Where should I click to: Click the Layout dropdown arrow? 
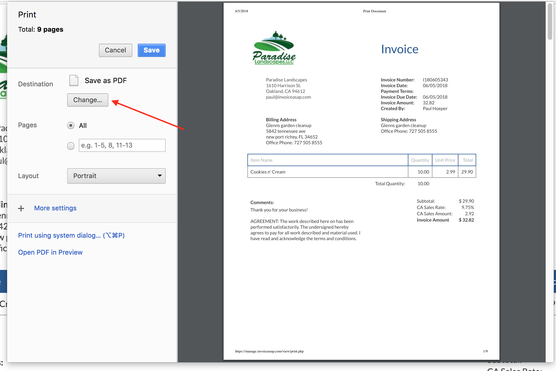pyautogui.click(x=160, y=176)
